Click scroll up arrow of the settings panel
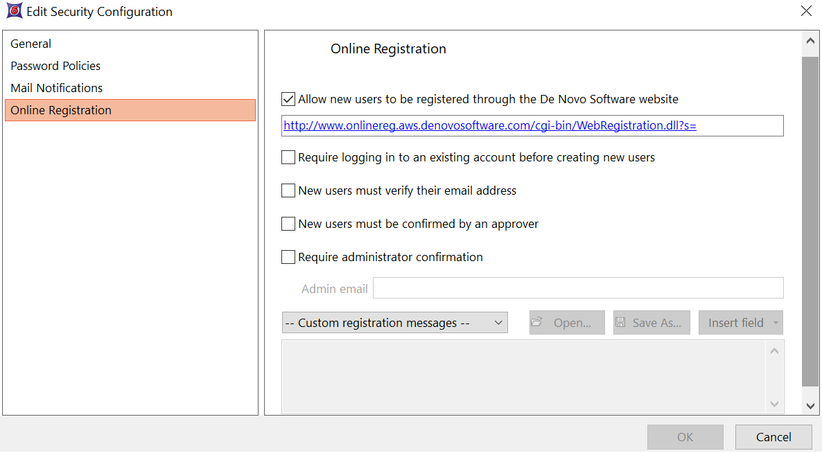 click(810, 42)
